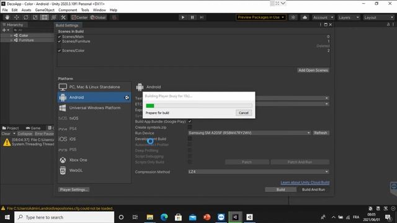
Task: Select tvOS platform
Action: (x=94, y=118)
